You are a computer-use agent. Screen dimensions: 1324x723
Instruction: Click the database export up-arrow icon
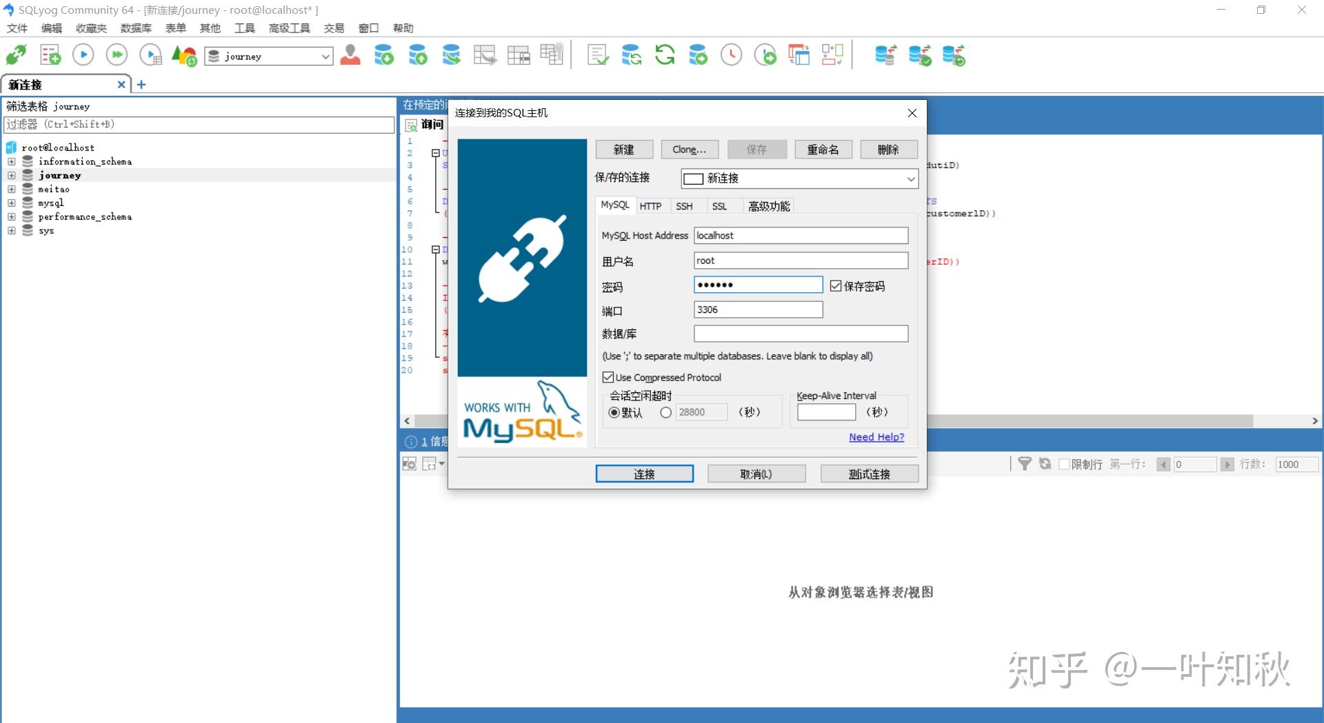[418, 55]
